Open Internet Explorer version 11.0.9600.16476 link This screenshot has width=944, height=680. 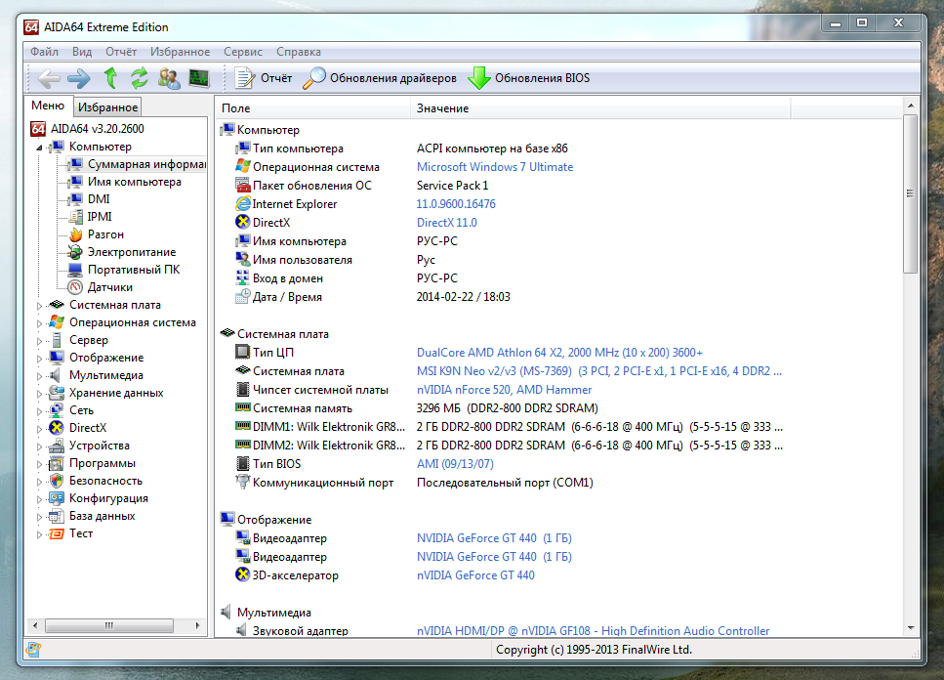pyautogui.click(x=456, y=204)
